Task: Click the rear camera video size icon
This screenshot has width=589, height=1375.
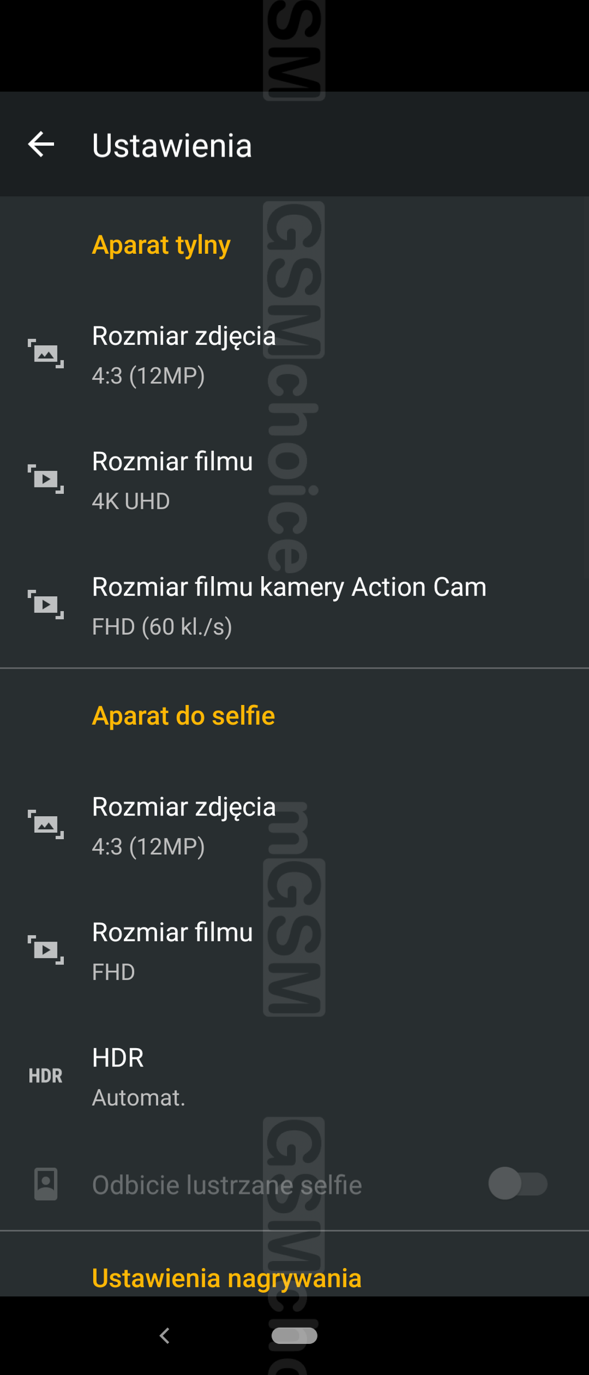Action: pos(46,479)
